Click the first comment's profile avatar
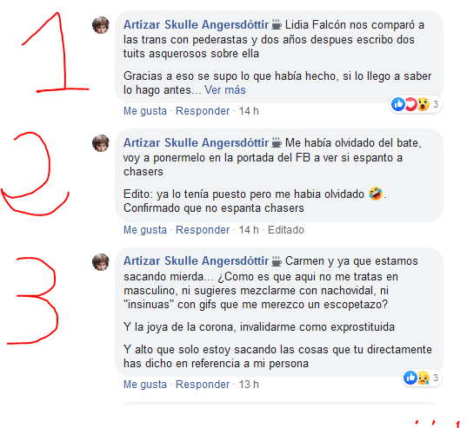467x428 pixels. tap(101, 25)
